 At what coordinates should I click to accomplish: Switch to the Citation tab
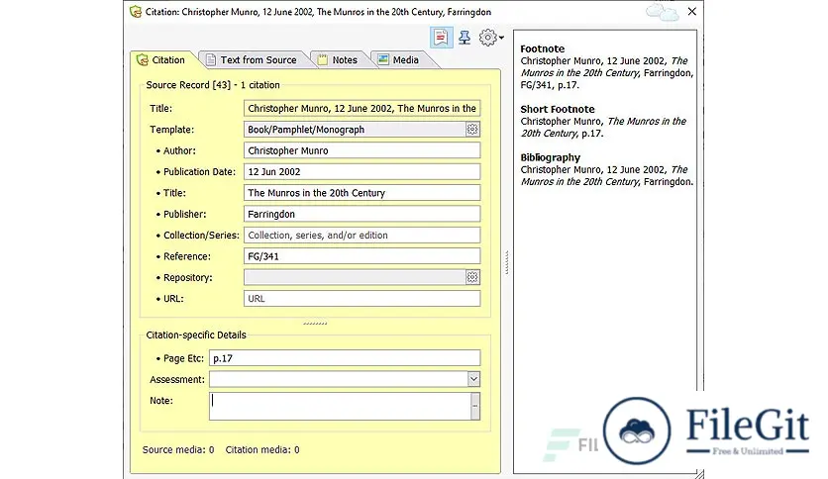pos(161,60)
